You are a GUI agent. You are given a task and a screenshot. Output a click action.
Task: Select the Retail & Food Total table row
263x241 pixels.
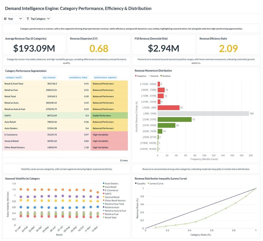click(65, 84)
